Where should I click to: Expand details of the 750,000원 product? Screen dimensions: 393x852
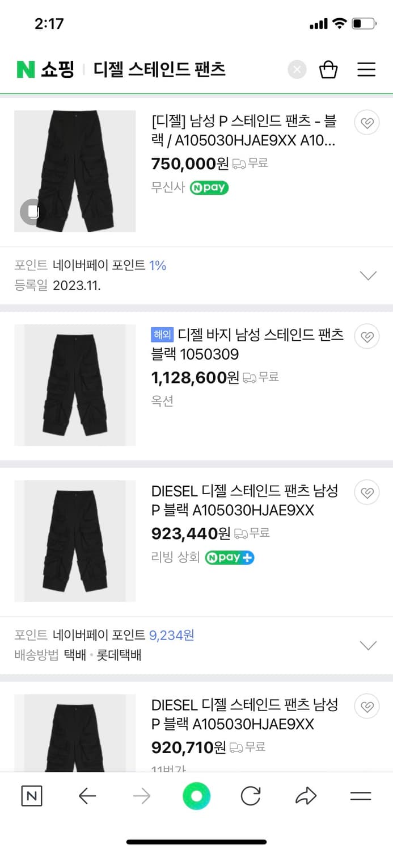(x=368, y=275)
